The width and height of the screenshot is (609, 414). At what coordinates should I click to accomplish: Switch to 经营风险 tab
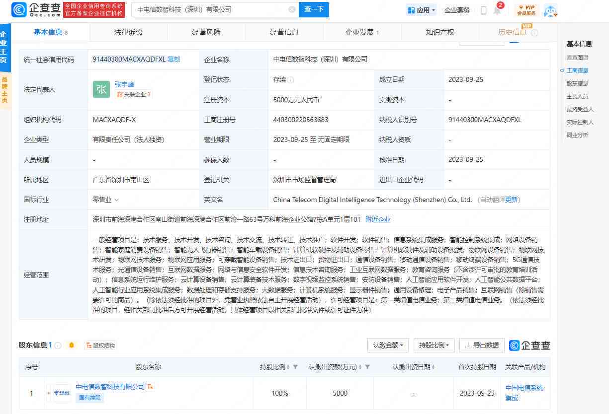pos(206,32)
